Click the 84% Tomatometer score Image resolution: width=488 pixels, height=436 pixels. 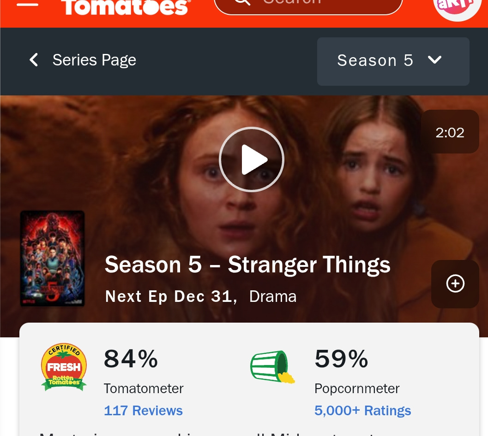(131, 359)
